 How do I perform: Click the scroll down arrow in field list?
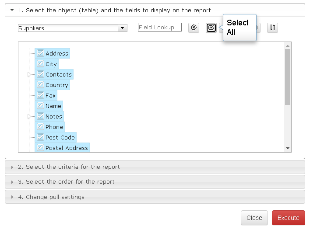click(288, 148)
